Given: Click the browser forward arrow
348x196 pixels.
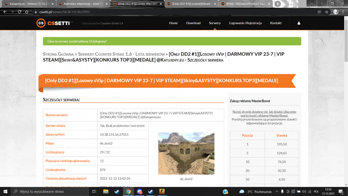Looking at the screenshot, I should point(12,12).
